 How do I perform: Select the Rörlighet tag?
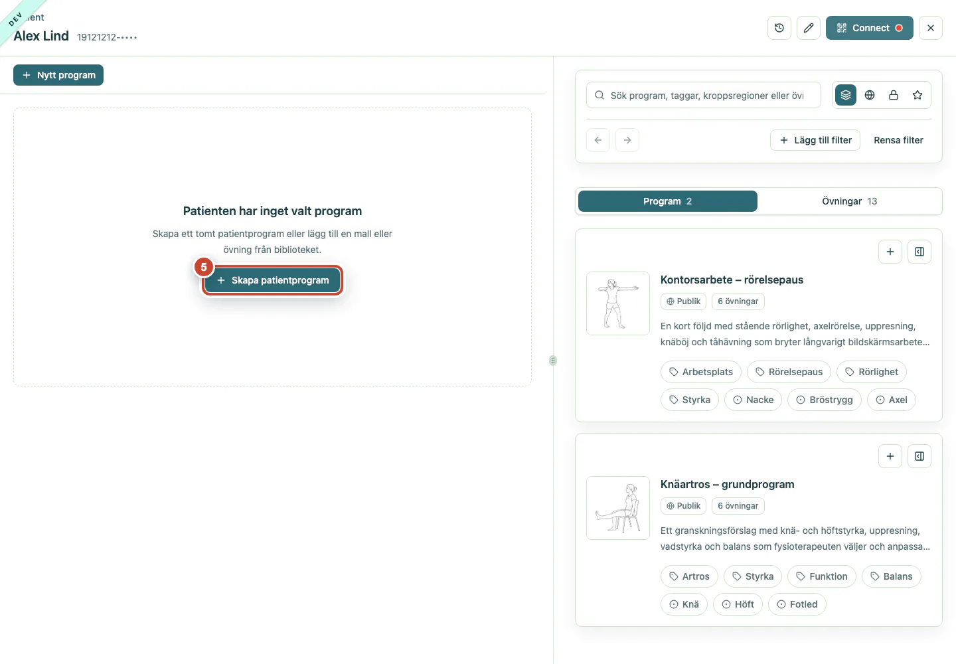click(872, 372)
